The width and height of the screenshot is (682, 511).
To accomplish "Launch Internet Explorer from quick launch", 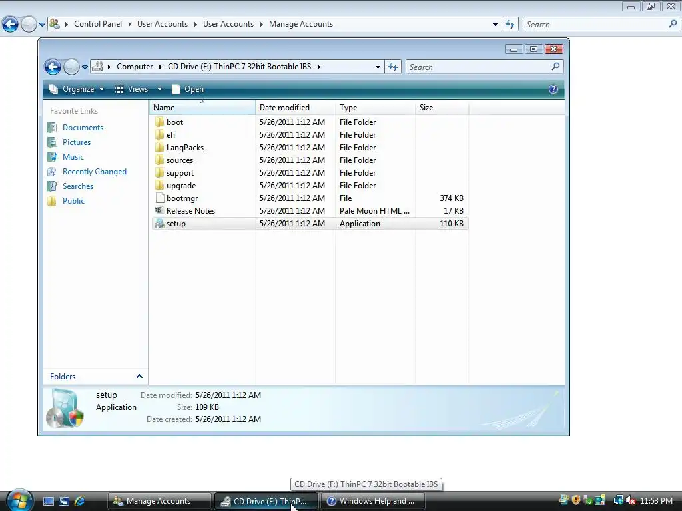I will point(80,501).
